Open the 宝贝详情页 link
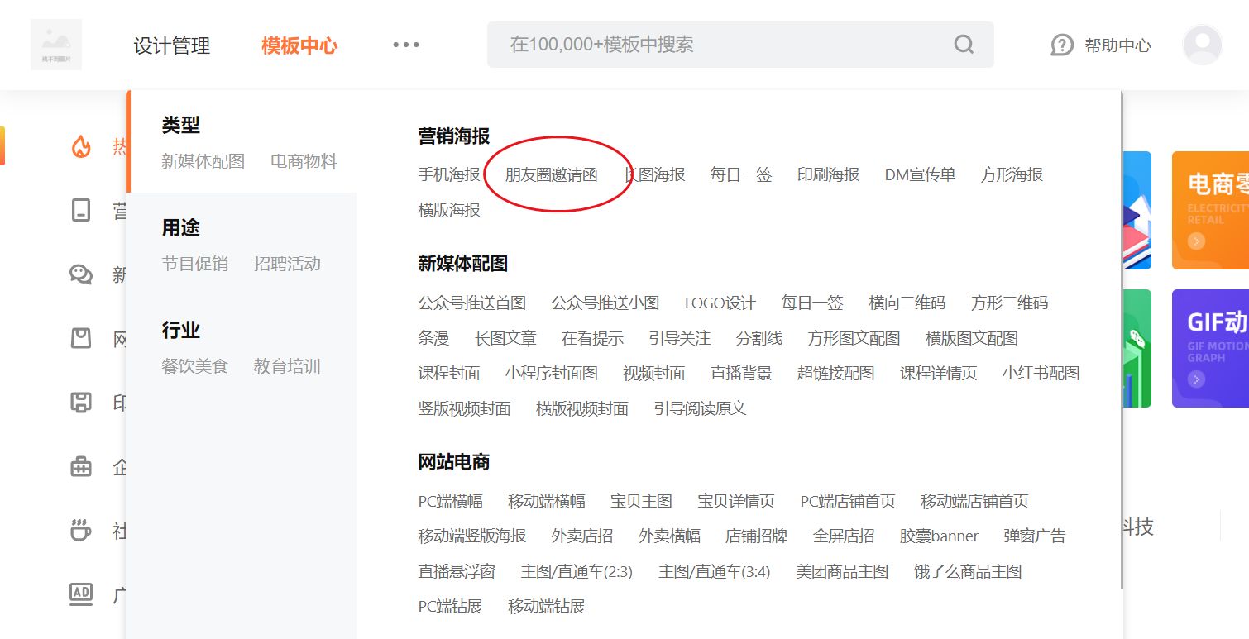The height and width of the screenshot is (639, 1249). click(736, 502)
